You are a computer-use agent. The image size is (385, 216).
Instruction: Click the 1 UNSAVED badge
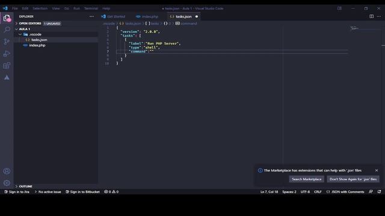(x=52, y=23)
